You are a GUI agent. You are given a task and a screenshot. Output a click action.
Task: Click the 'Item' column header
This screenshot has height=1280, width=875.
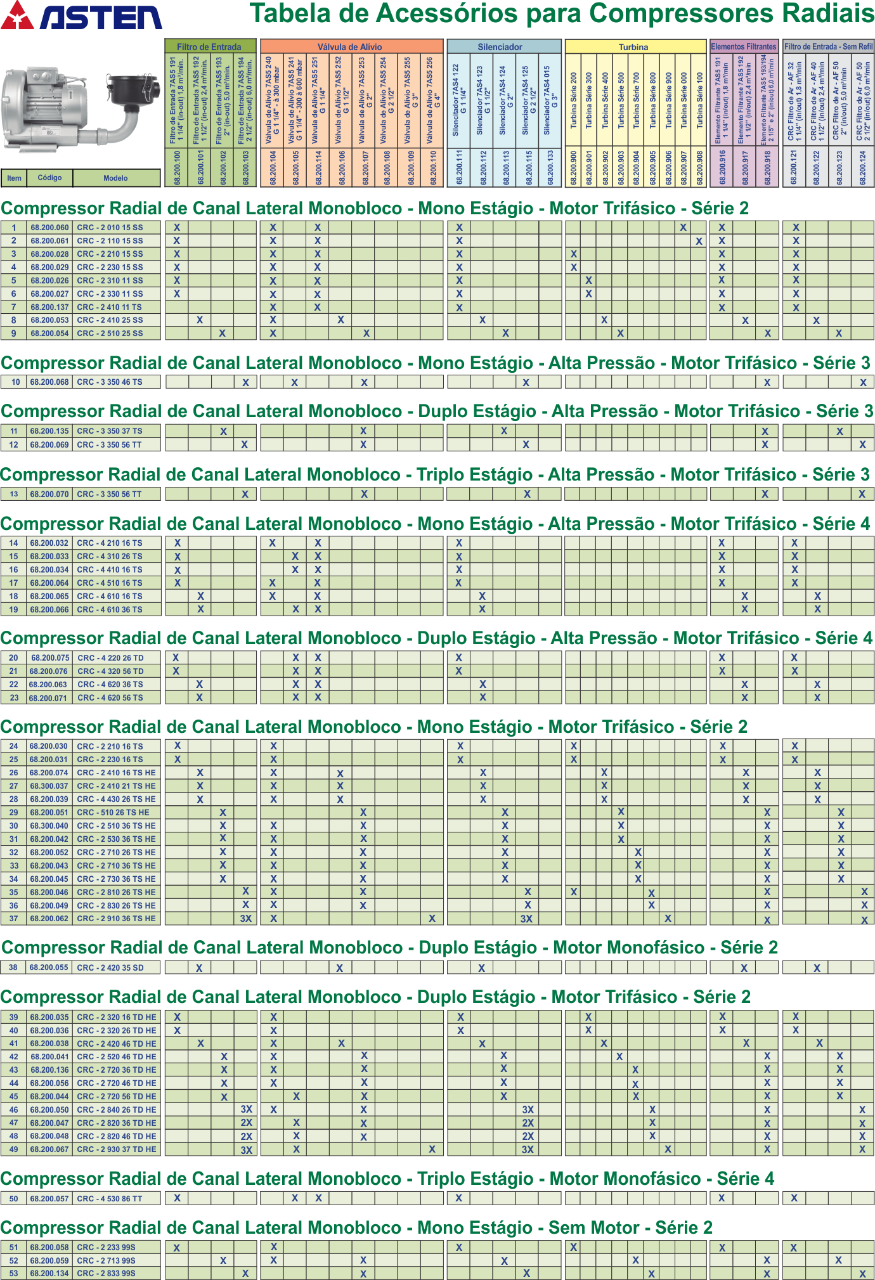14,178
